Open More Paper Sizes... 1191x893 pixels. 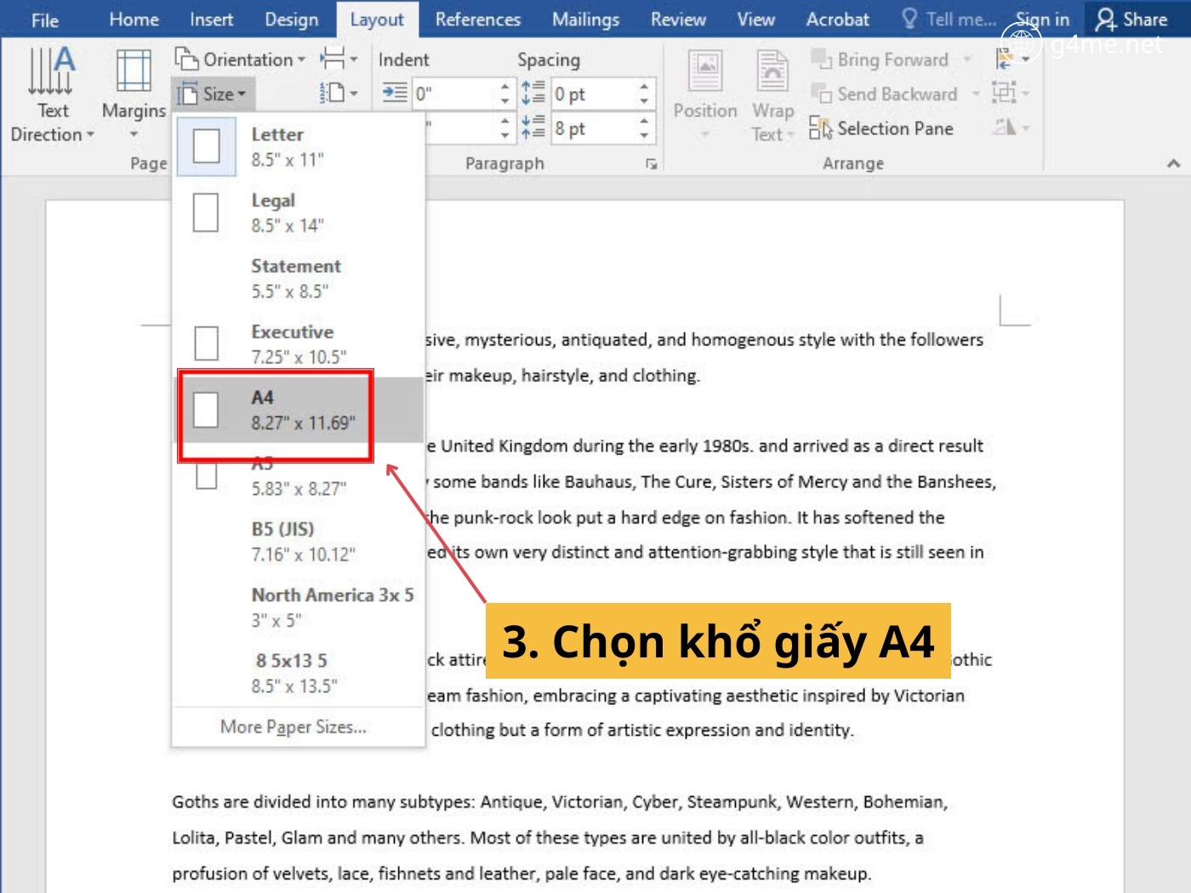(293, 727)
